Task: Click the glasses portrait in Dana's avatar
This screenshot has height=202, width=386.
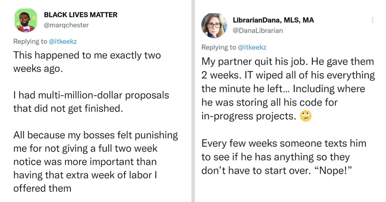Action: 215,24
